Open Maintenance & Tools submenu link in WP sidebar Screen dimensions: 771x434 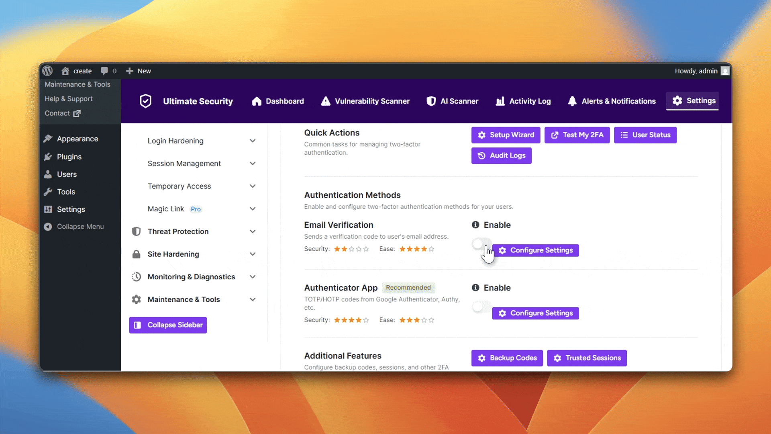point(78,84)
